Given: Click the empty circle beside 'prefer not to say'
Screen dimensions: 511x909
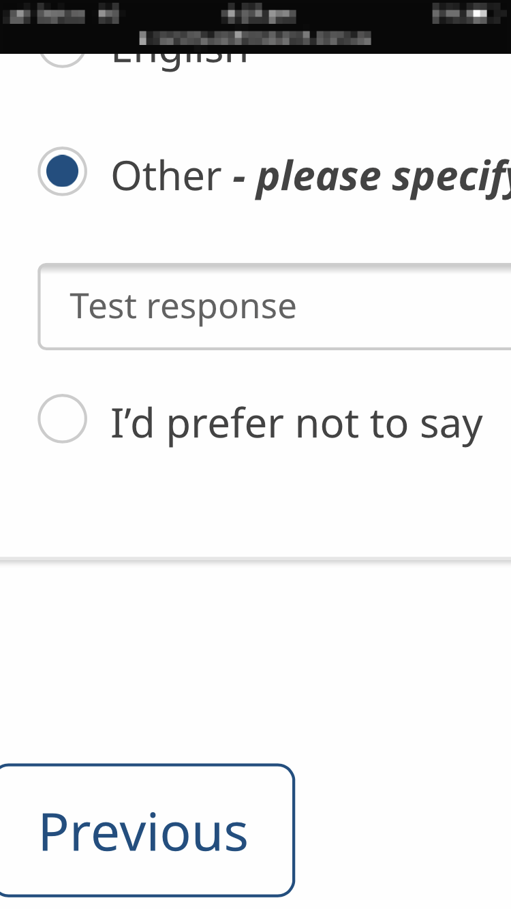Looking at the screenshot, I should (x=62, y=418).
